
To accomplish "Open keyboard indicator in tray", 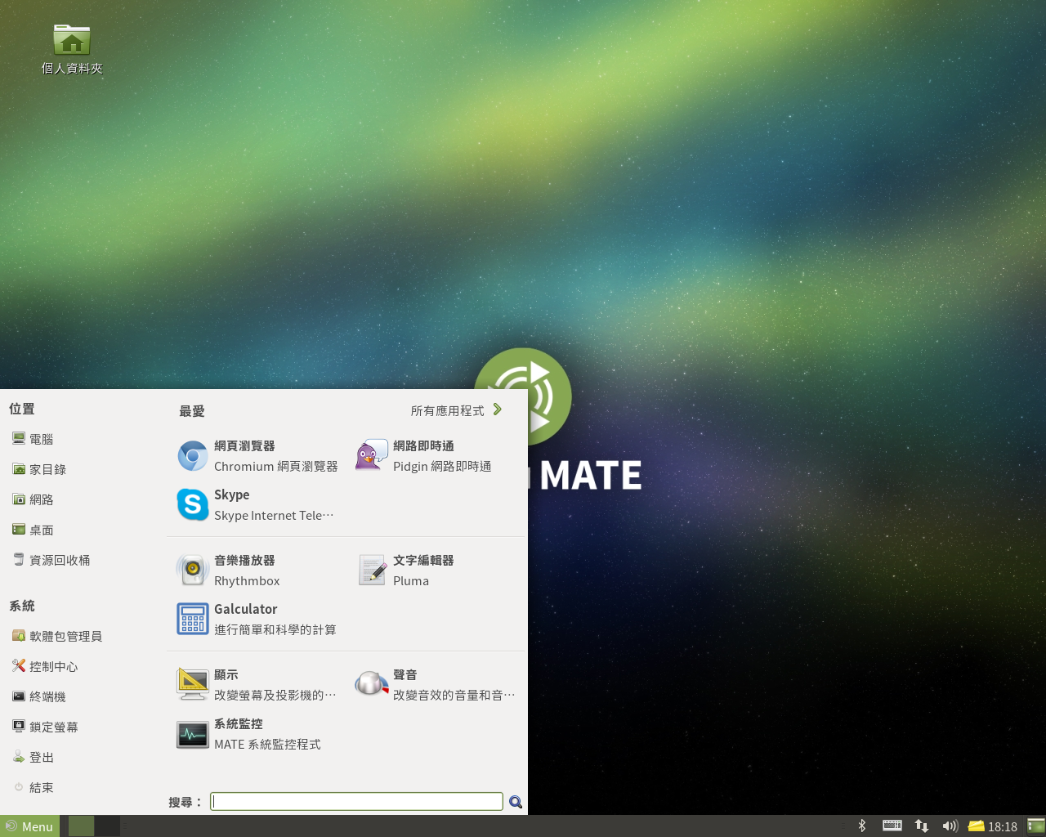I will (x=892, y=826).
